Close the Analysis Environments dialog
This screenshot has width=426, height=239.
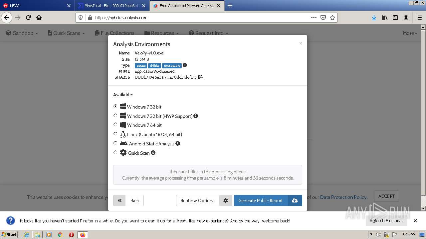coord(301,43)
